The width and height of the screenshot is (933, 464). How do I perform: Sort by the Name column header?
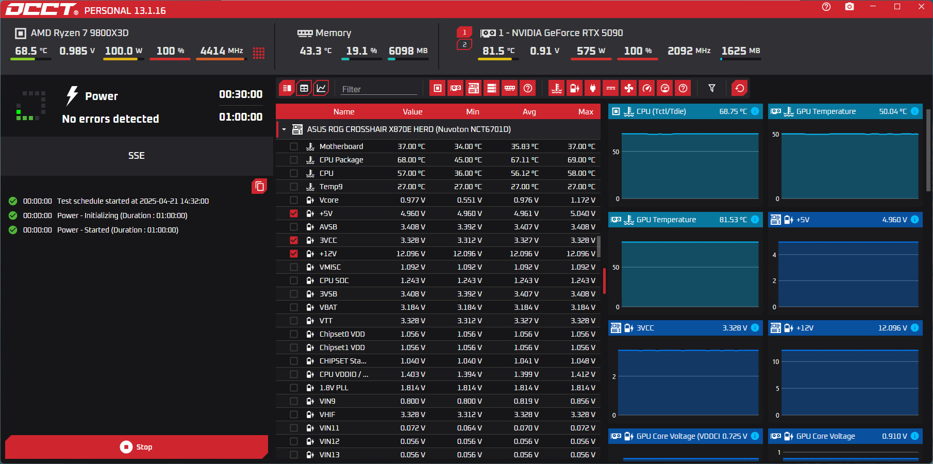(x=344, y=112)
